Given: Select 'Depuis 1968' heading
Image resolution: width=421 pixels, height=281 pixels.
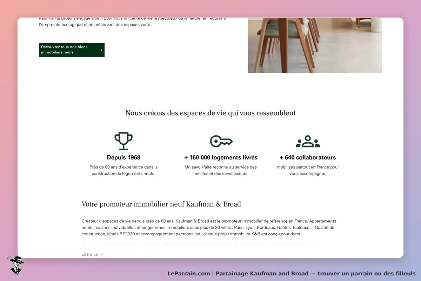Looking at the screenshot, I should 123,157.
